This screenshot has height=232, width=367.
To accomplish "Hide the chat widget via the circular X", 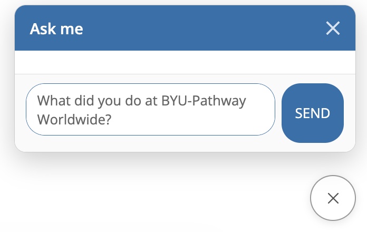I will coord(333,198).
